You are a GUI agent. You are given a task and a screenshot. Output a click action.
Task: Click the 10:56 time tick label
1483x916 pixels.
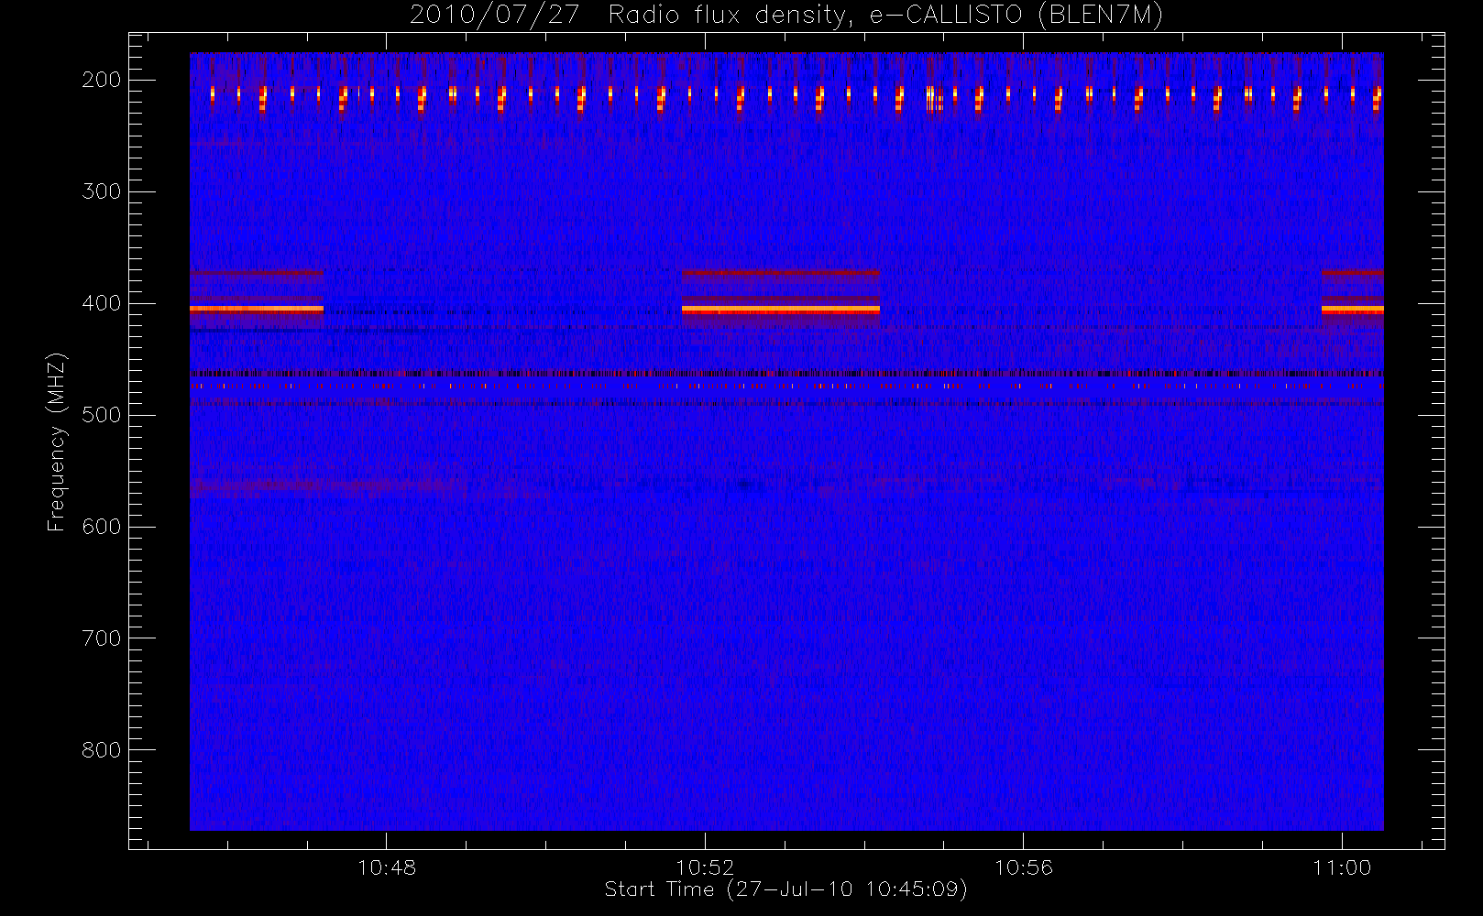tap(1024, 867)
